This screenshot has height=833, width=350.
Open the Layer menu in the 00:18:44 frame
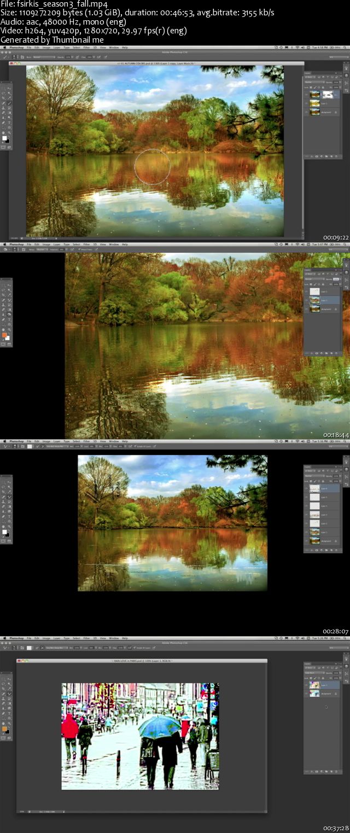point(57,244)
